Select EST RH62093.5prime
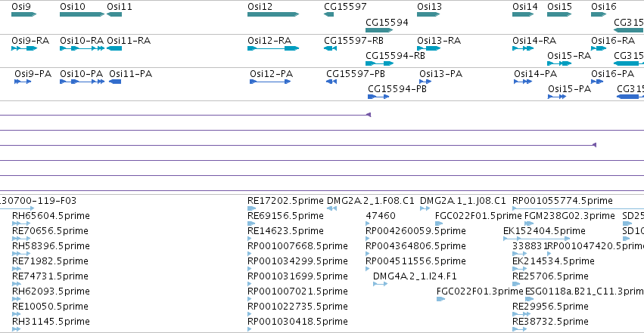644x333 pixels. pyautogui.click(x=51, y=291)
